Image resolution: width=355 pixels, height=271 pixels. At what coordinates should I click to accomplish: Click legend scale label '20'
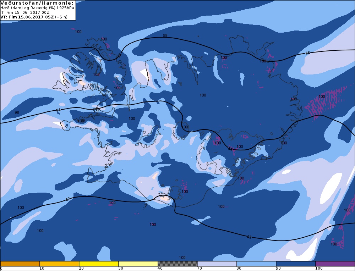(81, 269)
